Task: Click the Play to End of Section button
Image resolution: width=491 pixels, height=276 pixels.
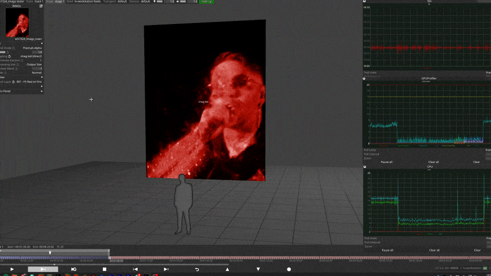Action: pyautogui.click(x=43, y=269)
